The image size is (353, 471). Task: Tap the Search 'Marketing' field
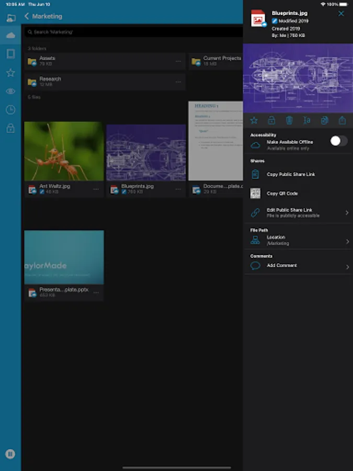pyautogui.click(x=134, y=32)
